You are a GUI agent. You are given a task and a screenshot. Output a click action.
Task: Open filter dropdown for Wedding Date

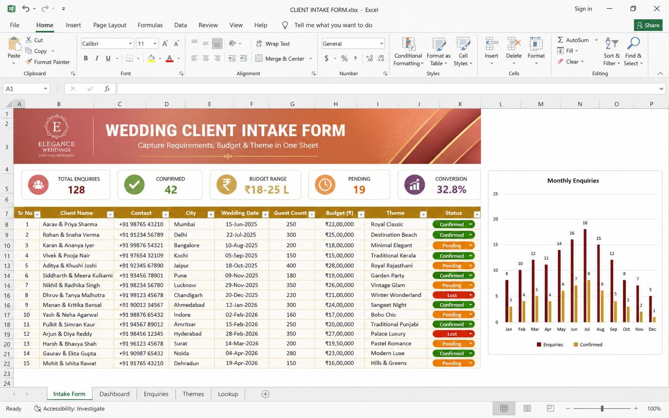point(265,214)
